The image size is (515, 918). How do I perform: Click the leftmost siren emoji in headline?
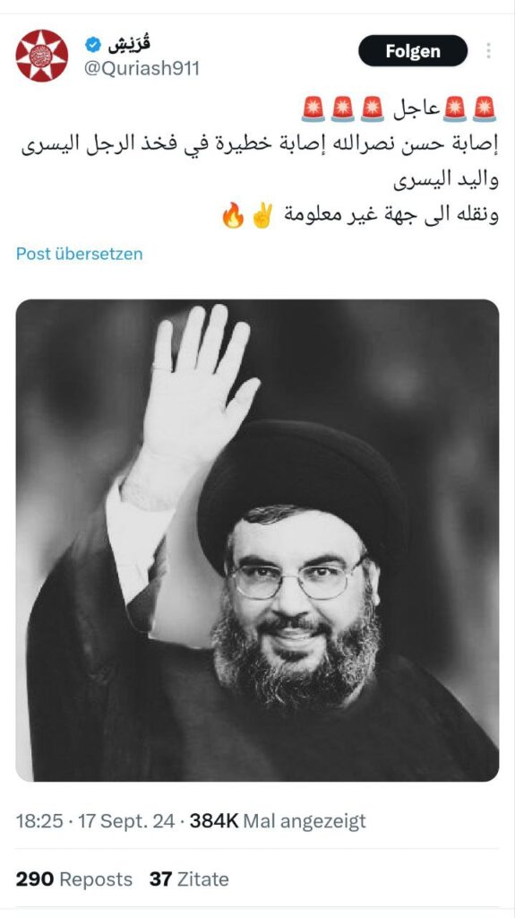(x=313, y=110)
